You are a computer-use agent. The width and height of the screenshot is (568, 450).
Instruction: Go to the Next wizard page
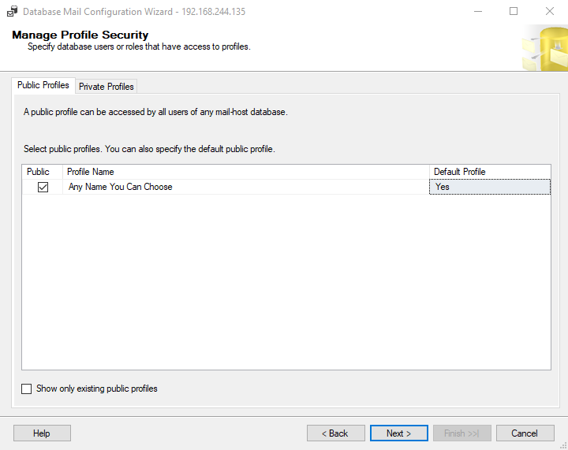tap(399, 433)
